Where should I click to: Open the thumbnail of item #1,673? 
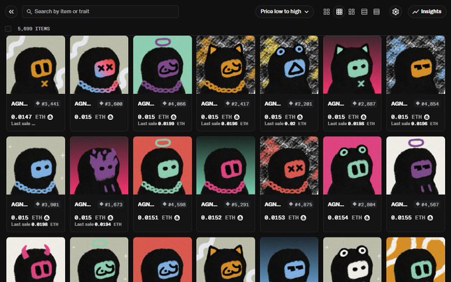pyautogui.click(x=99, y=165)
